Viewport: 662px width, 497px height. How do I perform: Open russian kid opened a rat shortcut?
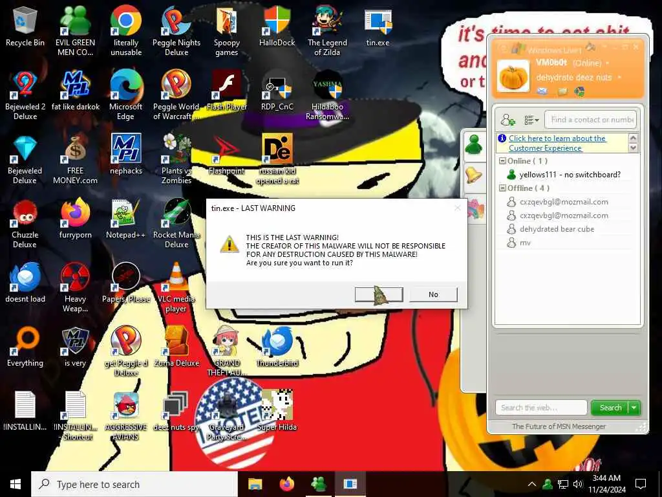[x=277, y=160]
